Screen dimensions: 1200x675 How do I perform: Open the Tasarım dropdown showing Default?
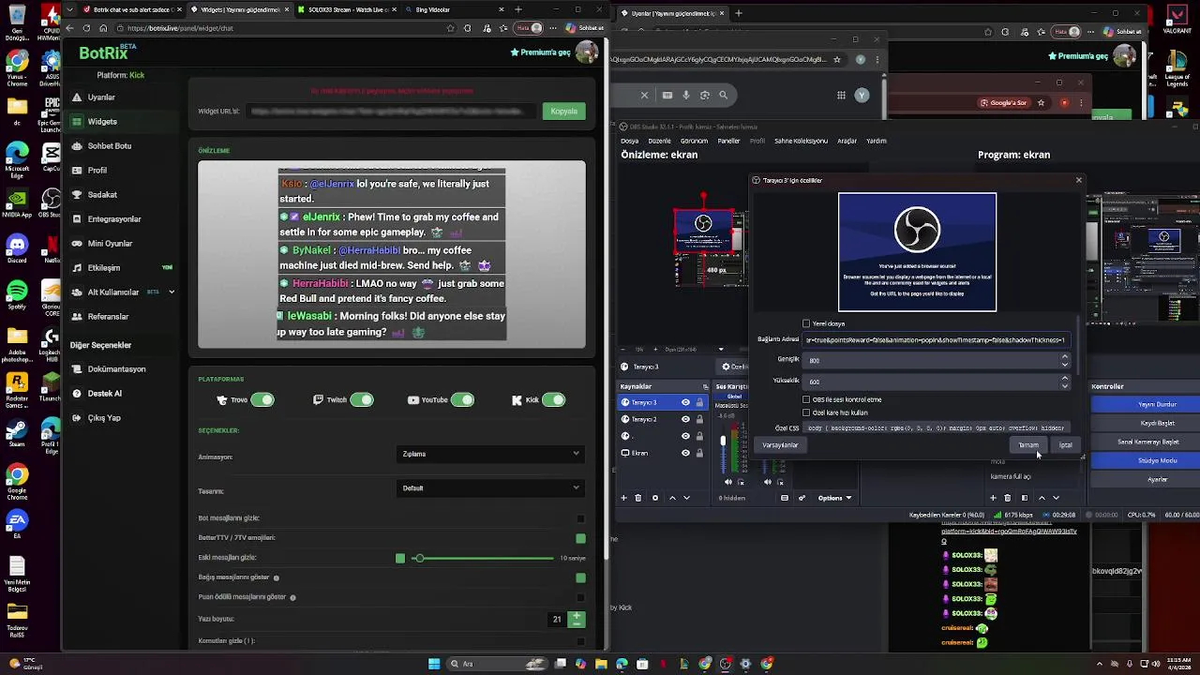click(x=490, y=488)
